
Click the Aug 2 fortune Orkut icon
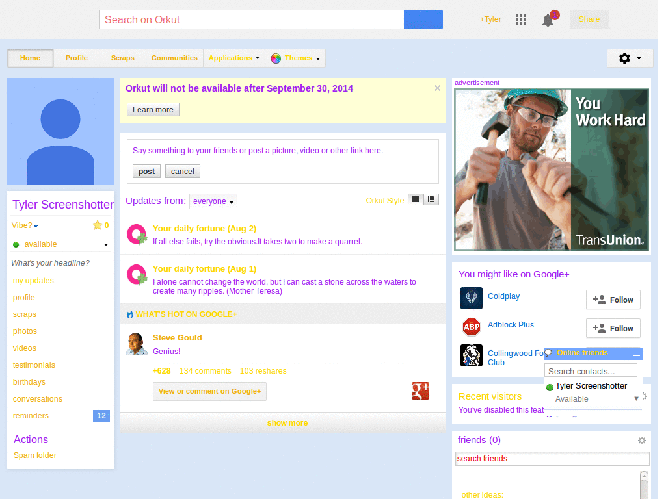click(137, 235)
